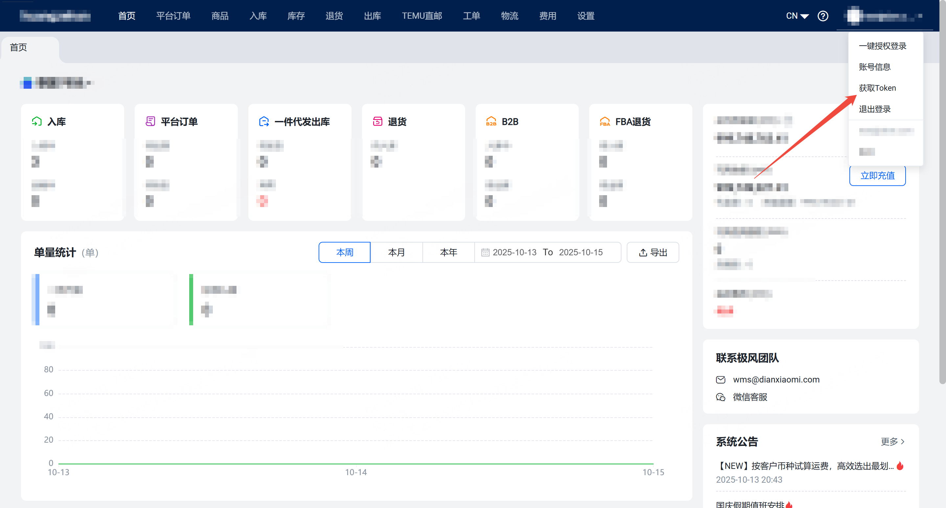Click the 2025-10-13 start date field
The width and height of the screenshot is (946, 508).
point(514,252)
